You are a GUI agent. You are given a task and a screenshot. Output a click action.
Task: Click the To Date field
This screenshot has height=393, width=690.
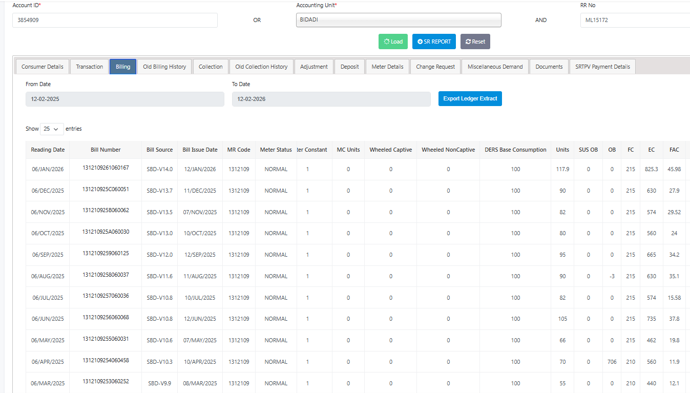coord(331,99)
